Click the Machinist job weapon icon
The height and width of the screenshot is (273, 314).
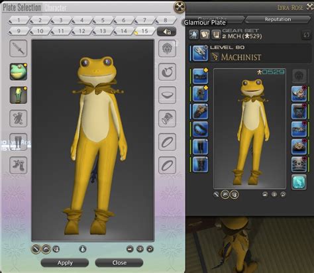(200, 53)
